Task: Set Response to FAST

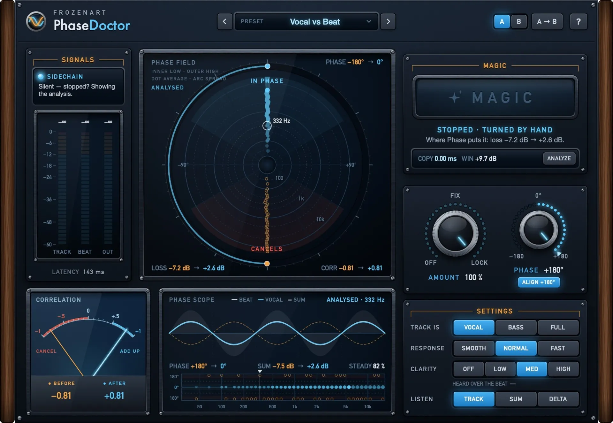Action: [558, 348]
